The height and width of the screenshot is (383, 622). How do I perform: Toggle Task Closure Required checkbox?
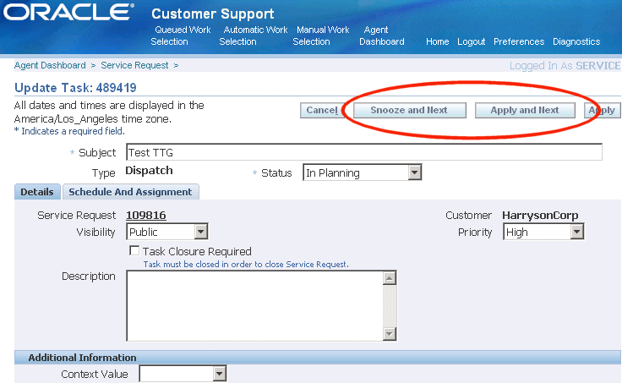click(135, 251)
